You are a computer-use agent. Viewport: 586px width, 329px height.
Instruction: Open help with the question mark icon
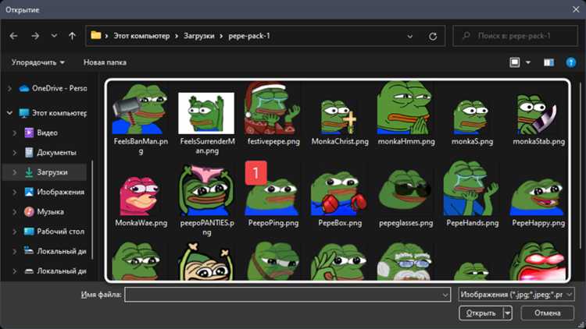coord(570,62)
